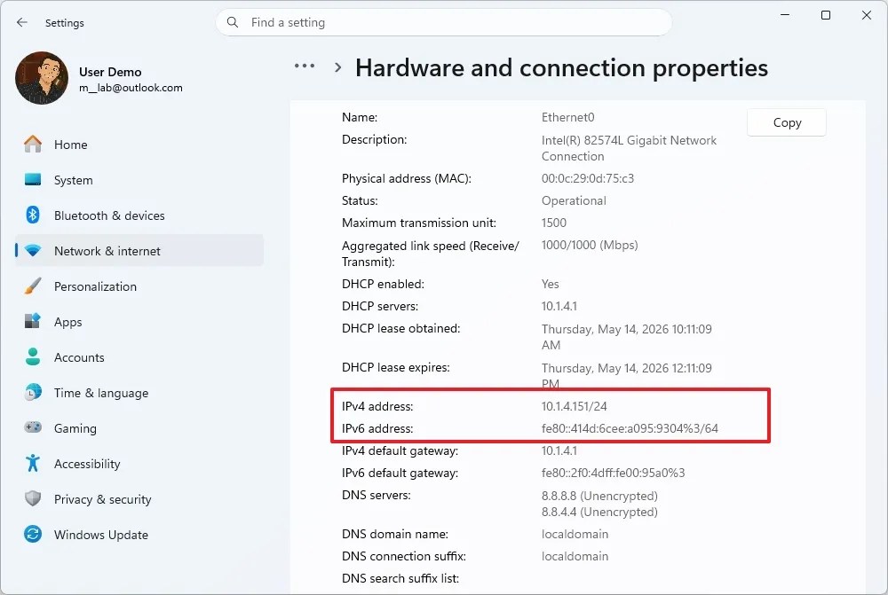Viewport: 888px width, 595px height.
Task: Open Gaming settings
Action: (139, 428)
